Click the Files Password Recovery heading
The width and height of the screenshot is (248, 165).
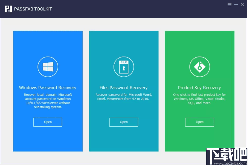tap(124, 88)
